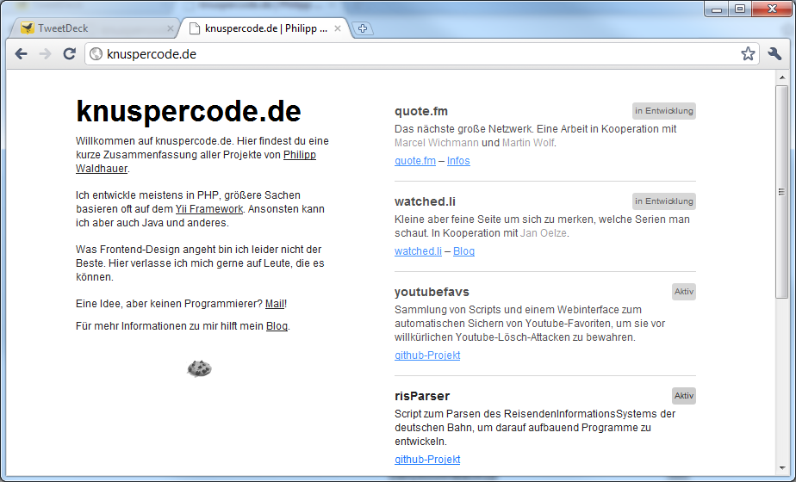796x482 pixels.
Task: Click the browser back arrow button
Action: pyautogui.click(x=22, y=54)
